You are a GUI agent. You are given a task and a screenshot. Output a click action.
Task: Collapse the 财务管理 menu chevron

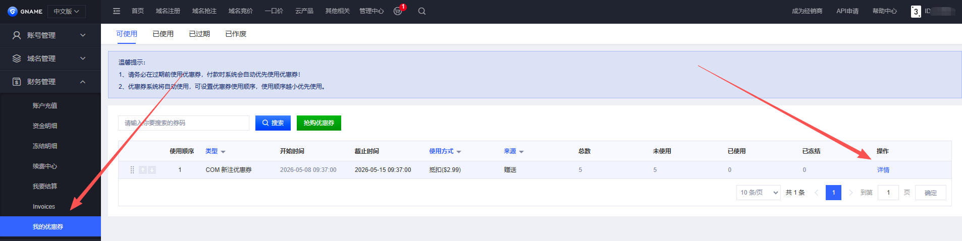(x=83, y=82)
